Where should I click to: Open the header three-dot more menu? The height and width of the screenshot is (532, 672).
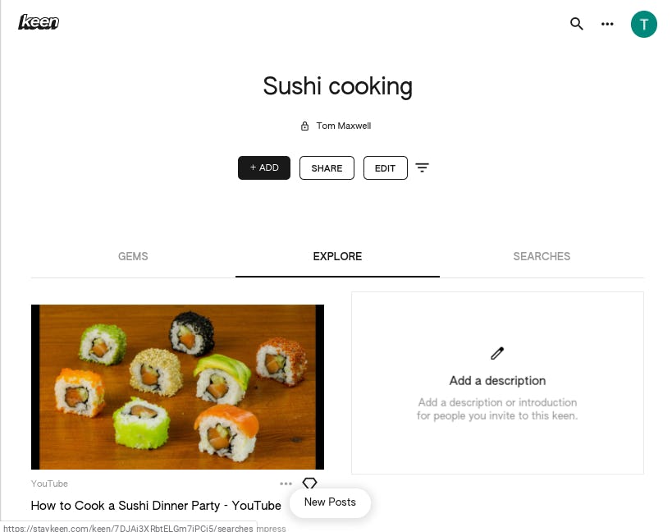point(607,24)
